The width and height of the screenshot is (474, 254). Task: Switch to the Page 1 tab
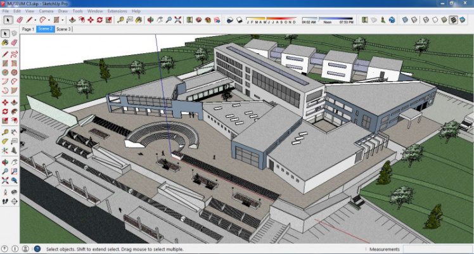(28, 29)
